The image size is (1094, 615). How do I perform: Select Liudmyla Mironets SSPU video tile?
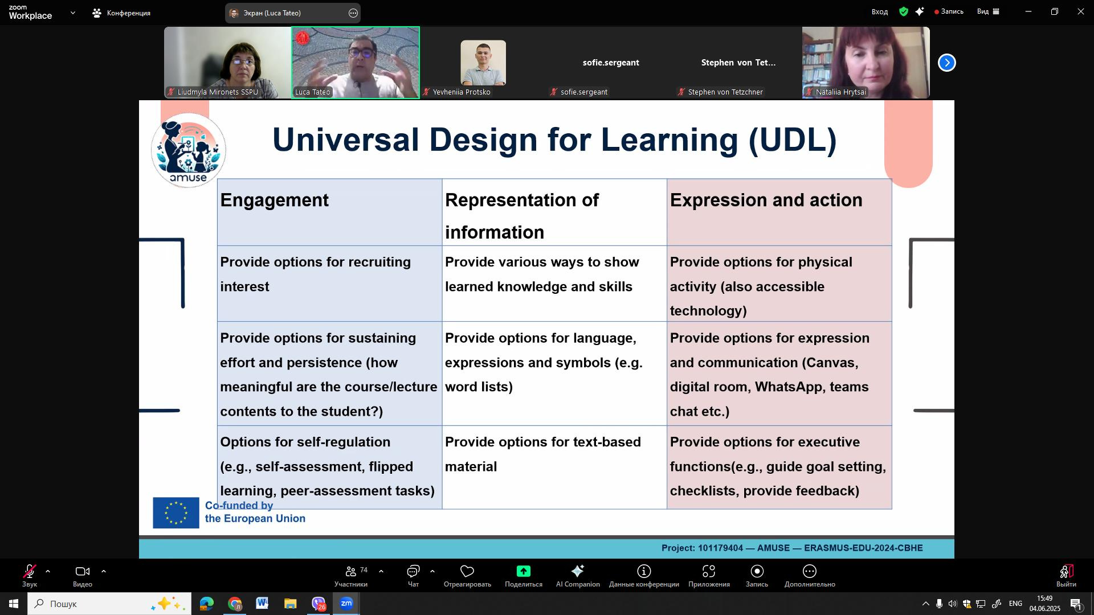point(227,63)
